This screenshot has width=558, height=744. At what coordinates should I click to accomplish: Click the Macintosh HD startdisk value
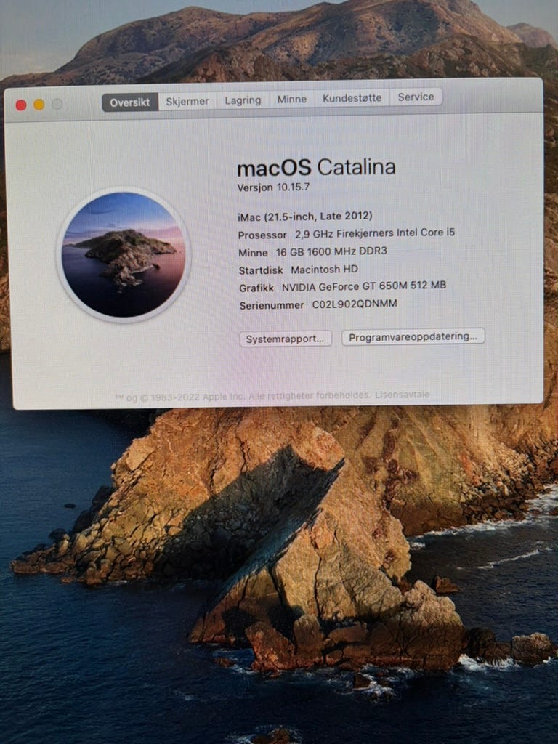(x=324, y=270)
